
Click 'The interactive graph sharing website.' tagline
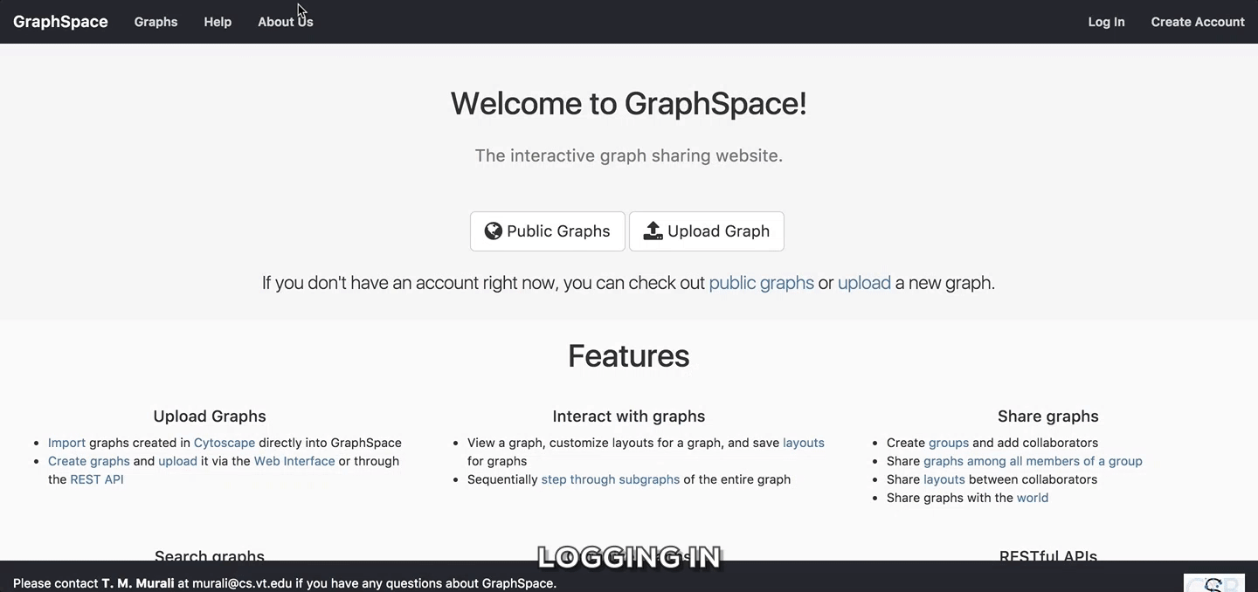629,155
